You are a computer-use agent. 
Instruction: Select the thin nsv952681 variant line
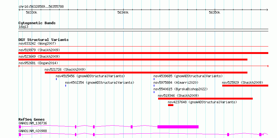[143, 66]
